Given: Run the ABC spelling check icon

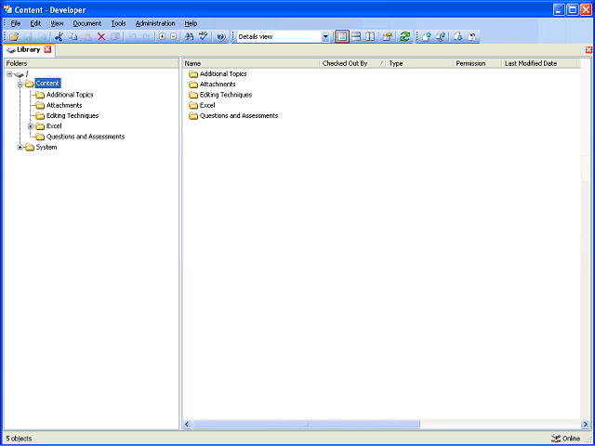Looking at the screenshot, I should [204, 37].
